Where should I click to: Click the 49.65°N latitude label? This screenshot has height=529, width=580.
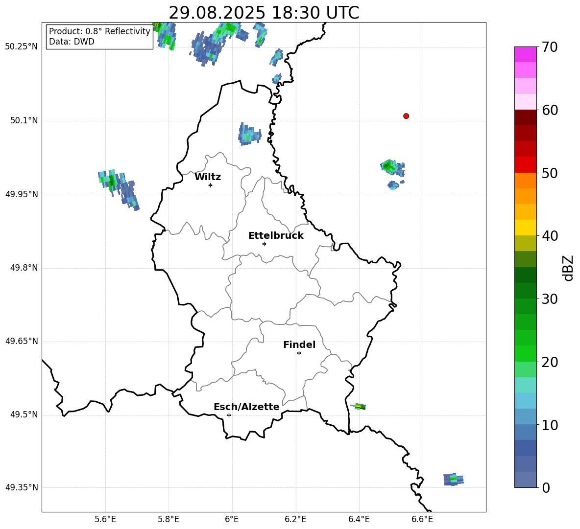coord(22,341)
